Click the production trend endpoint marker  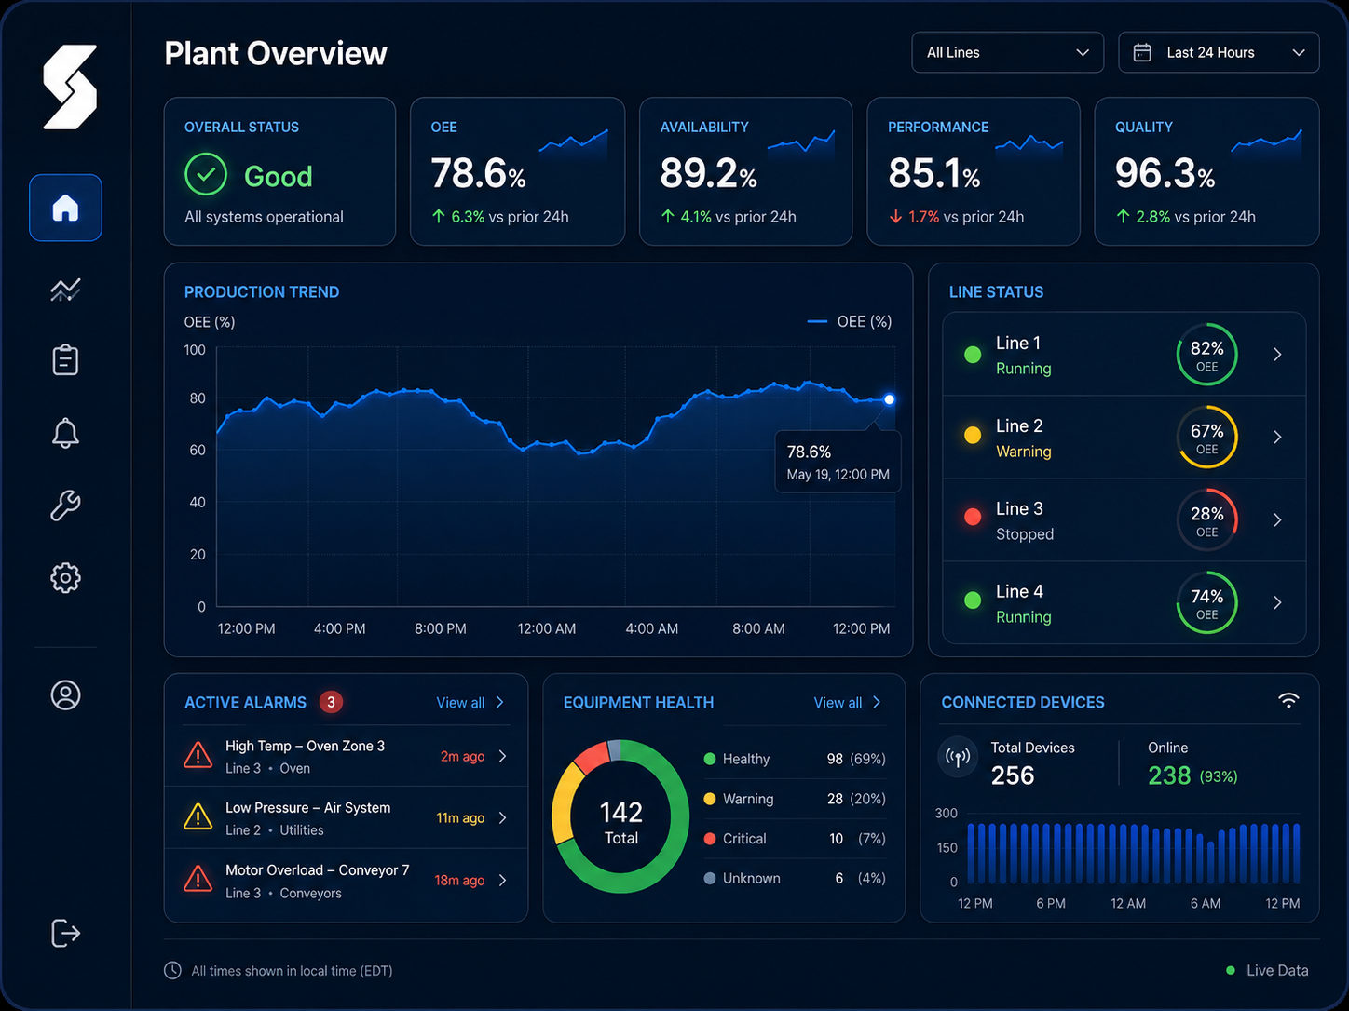pos(889,399)
